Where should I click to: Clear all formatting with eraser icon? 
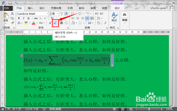[52, 18]
